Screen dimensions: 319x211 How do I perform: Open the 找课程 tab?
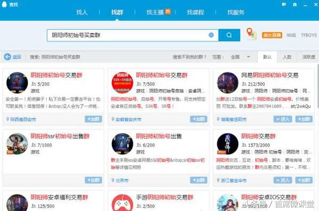pos(195,12)
